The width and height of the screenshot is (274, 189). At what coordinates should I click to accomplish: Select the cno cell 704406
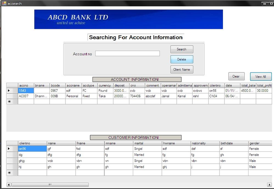137,96
